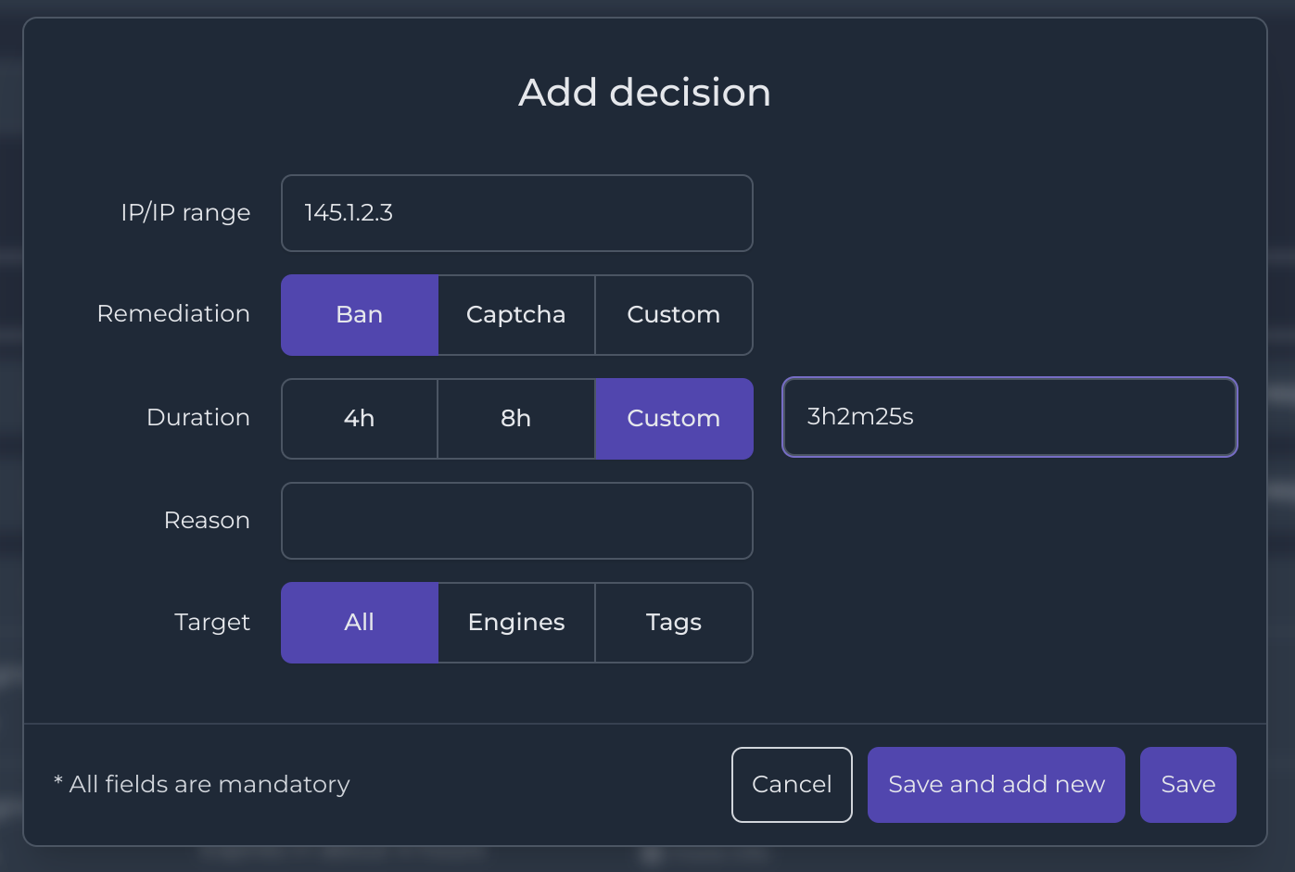The height and width of the screenshot is (872, 1295).
Task: Select Ban remediation option
Action: pyautogui.click(x=360, y=315)
